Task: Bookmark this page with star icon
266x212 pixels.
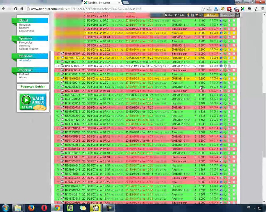Action: coord(202,9)
